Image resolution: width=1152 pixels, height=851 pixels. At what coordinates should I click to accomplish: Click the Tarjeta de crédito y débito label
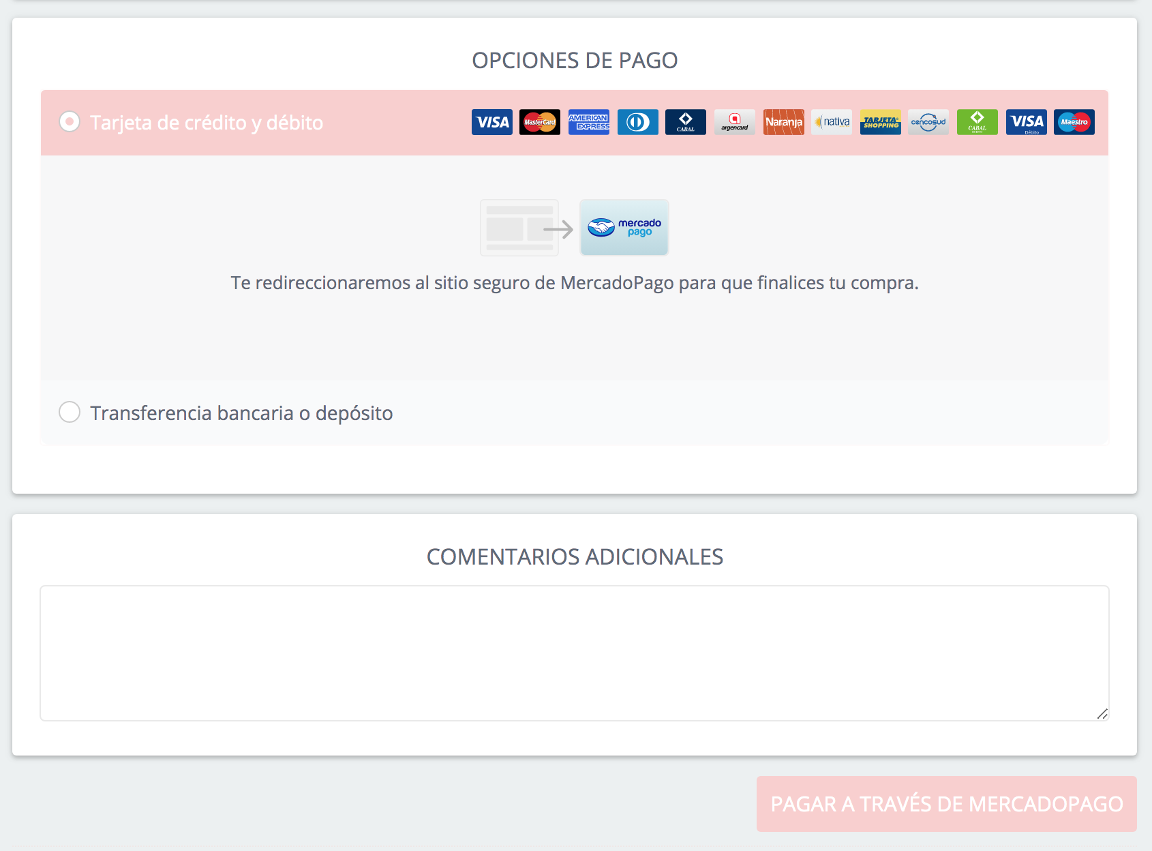[x=207, y=123]
